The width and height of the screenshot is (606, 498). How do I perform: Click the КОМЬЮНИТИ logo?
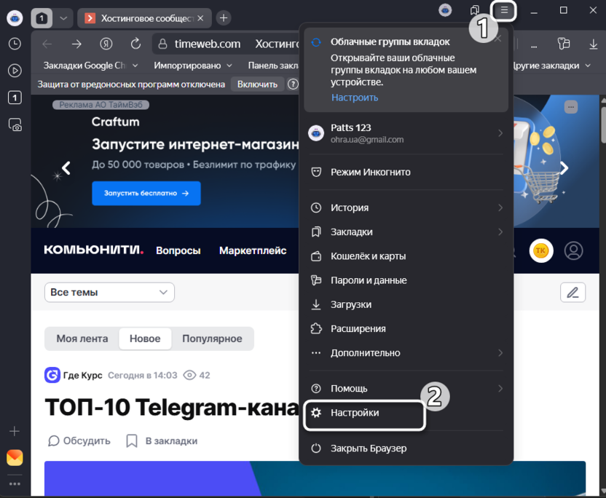coord(94,250)
